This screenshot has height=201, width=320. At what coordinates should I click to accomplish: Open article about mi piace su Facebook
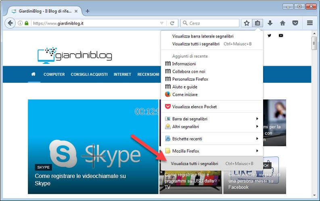click(254, 181)
